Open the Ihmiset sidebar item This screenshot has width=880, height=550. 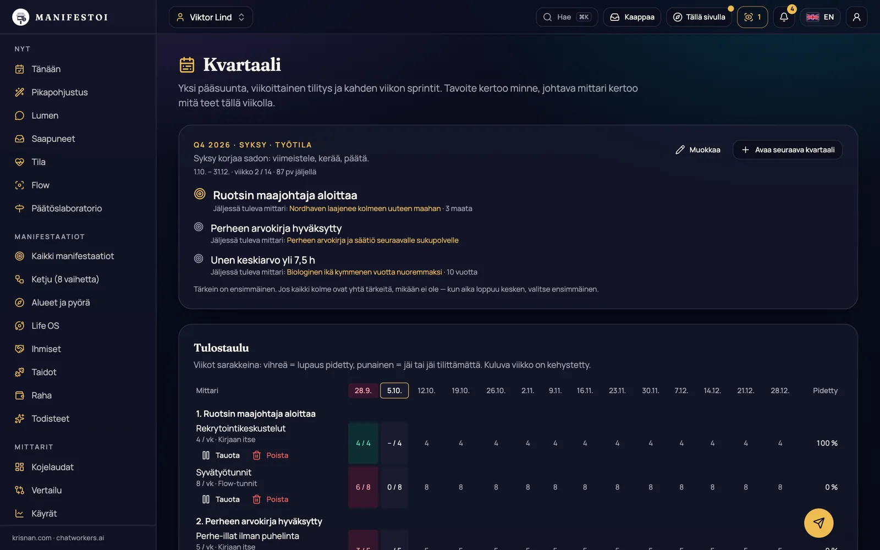[x=78, y=349]
